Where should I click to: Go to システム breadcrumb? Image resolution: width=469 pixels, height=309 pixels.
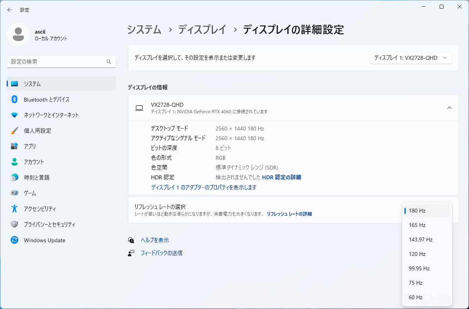(x=144, y=30)
